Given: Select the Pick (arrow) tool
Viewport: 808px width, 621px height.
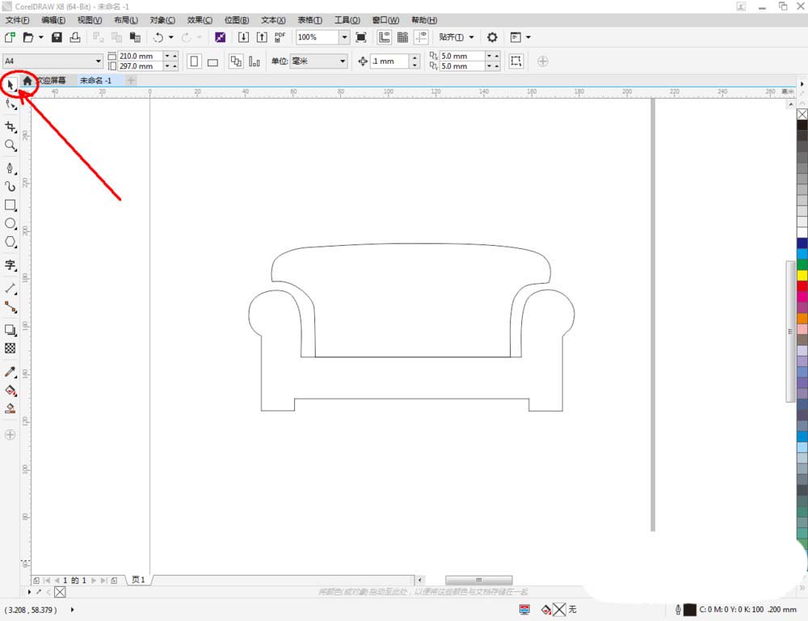Looking at the screenshot, I should tap(11, 85).
